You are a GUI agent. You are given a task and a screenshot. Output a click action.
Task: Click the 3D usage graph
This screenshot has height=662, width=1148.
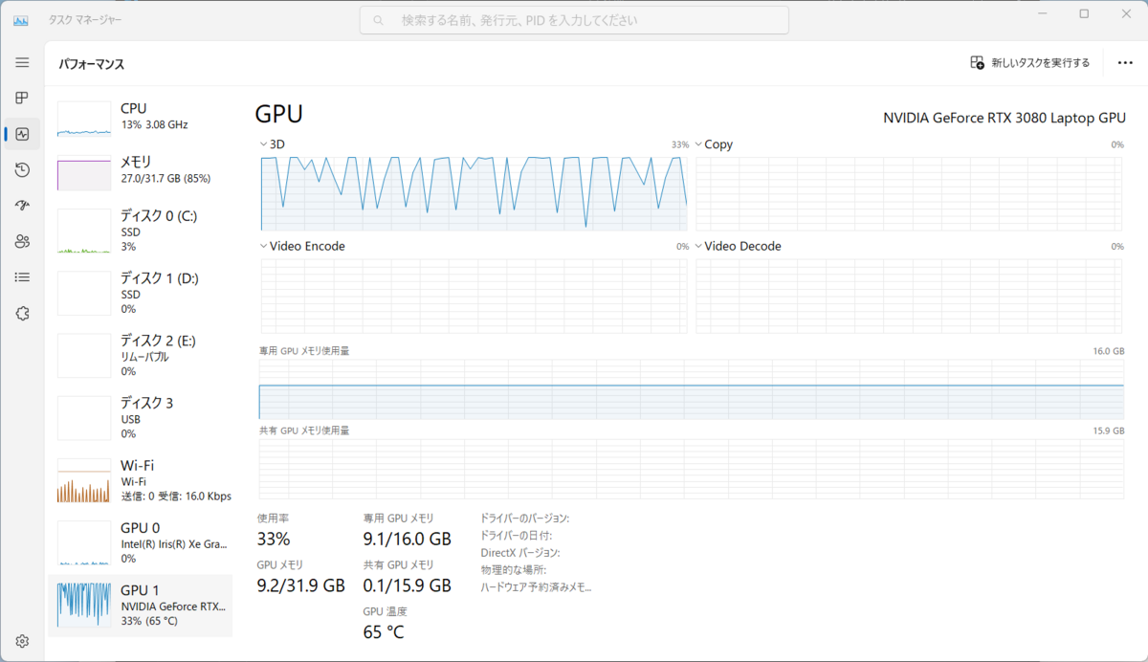click(x=473, y=192)
